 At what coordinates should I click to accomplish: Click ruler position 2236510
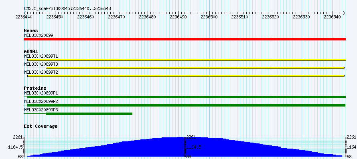[x=239, y=17]
